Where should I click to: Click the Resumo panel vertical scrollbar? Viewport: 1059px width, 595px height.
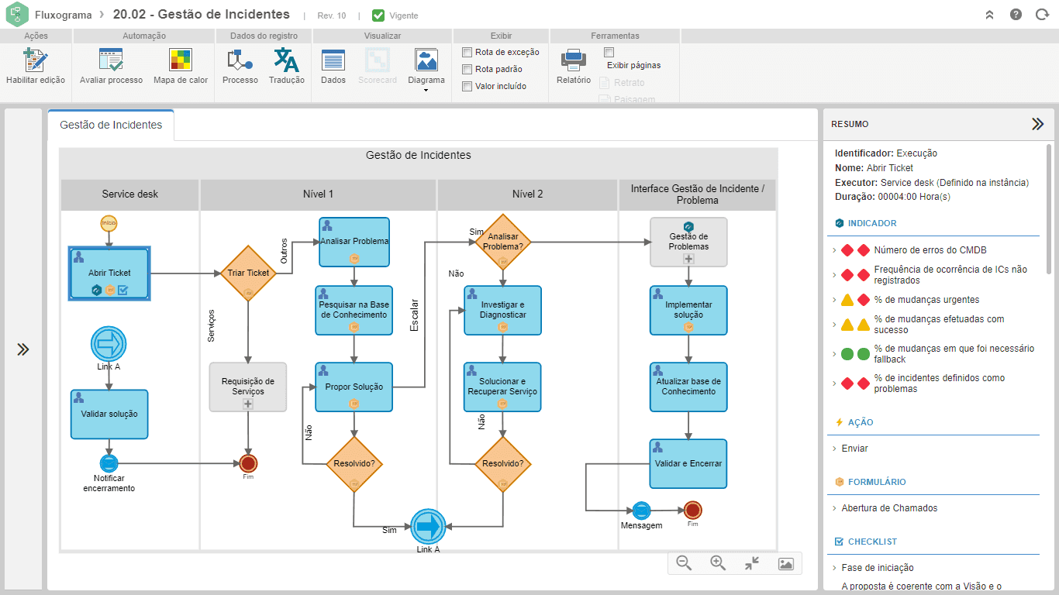(1049, 209)
